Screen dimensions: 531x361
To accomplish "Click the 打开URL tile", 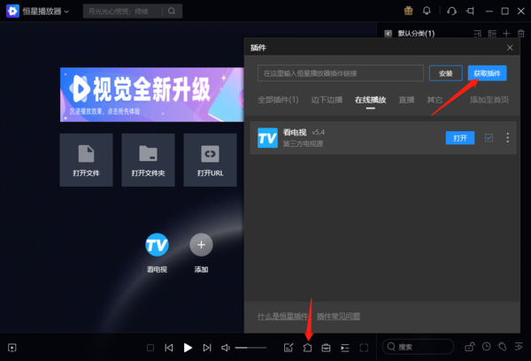I will (210, 160).
